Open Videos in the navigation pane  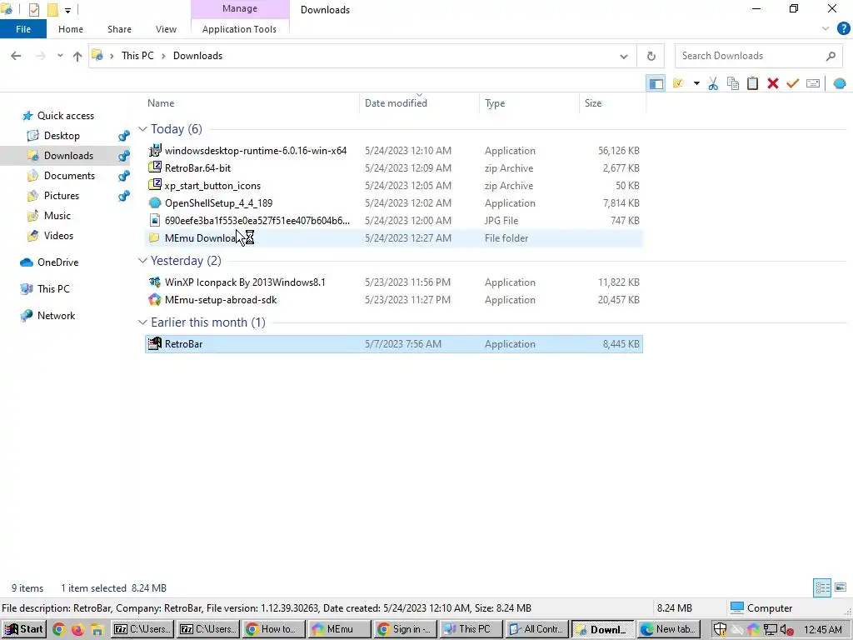pyautogui.click(x=58, y=236)
